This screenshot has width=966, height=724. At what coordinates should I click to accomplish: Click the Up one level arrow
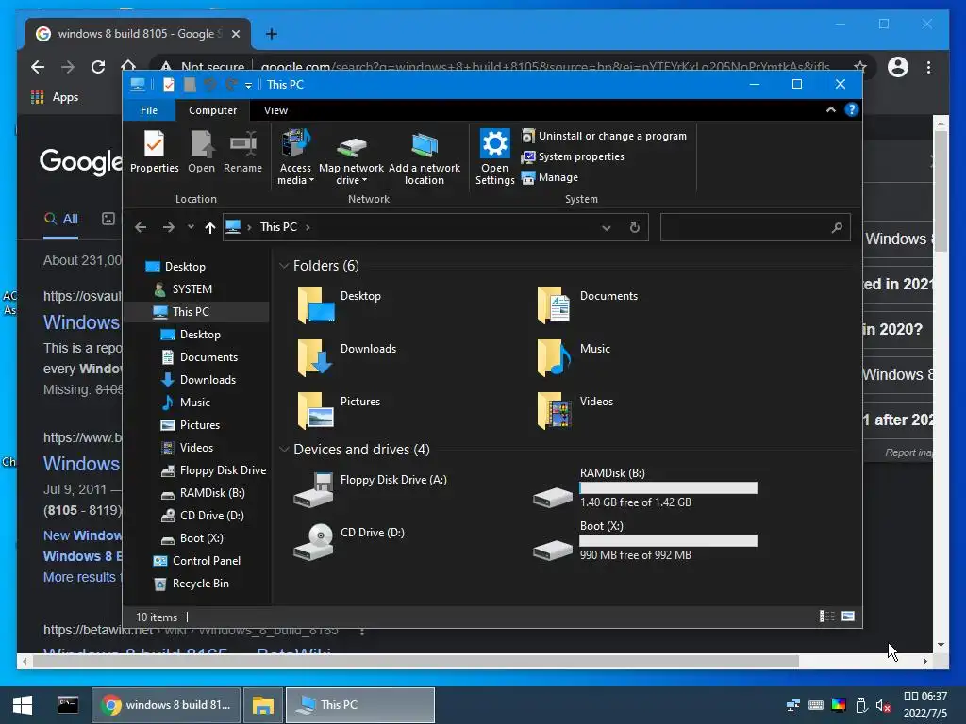[x=210, y=228]
